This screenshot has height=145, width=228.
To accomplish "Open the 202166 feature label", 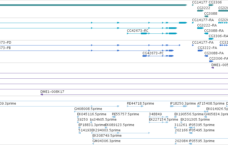I will (181, 130).
